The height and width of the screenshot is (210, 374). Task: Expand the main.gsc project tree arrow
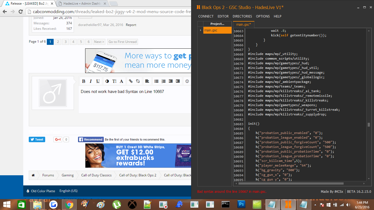coord(201,30)
